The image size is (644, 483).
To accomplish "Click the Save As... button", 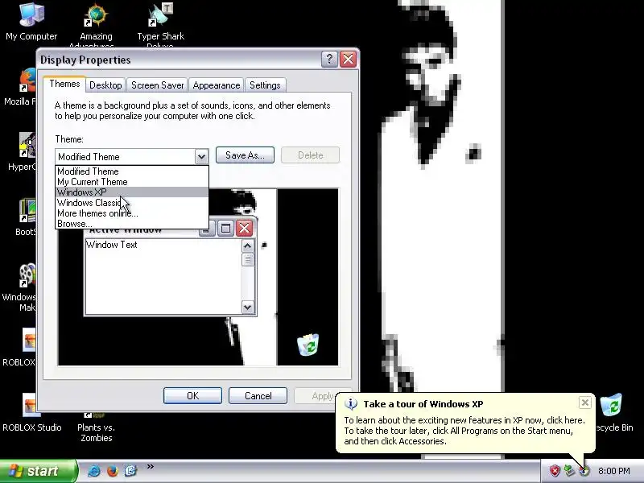I will pos(245,155).
